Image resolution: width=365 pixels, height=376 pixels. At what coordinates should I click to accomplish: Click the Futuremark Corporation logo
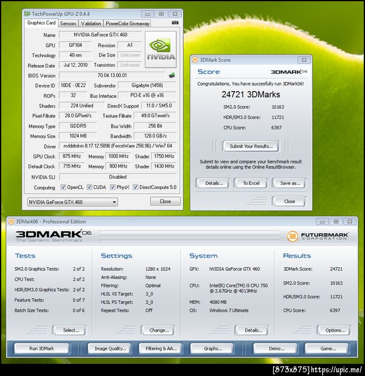[x=318, y=236]
